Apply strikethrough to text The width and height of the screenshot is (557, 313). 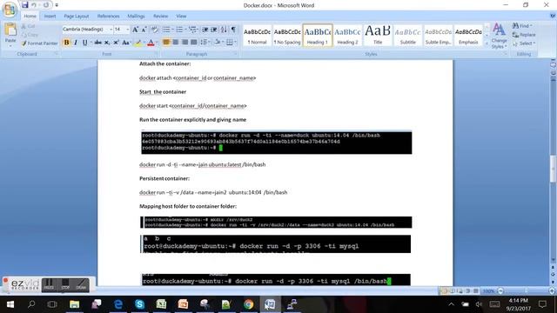point(98,43)
